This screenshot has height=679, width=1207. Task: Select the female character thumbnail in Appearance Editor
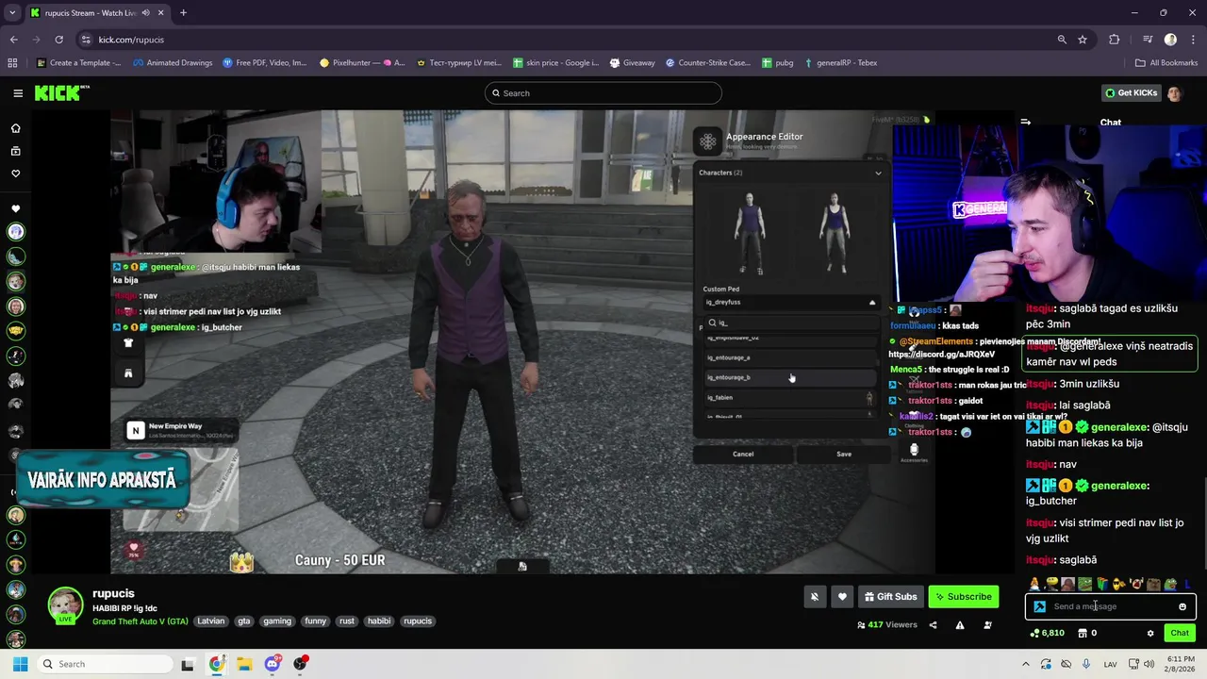click(834, 232)
